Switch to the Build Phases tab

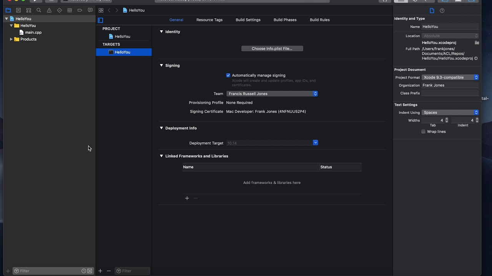click(x=285, y=20)
